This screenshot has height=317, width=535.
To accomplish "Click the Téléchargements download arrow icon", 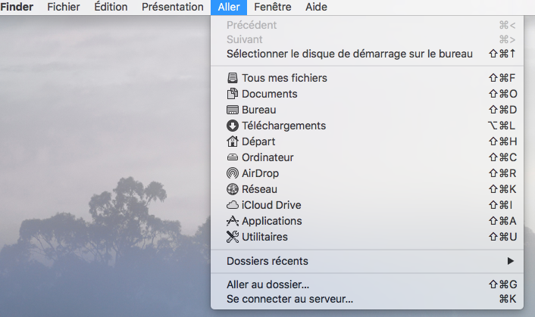I will pos(233,126).
